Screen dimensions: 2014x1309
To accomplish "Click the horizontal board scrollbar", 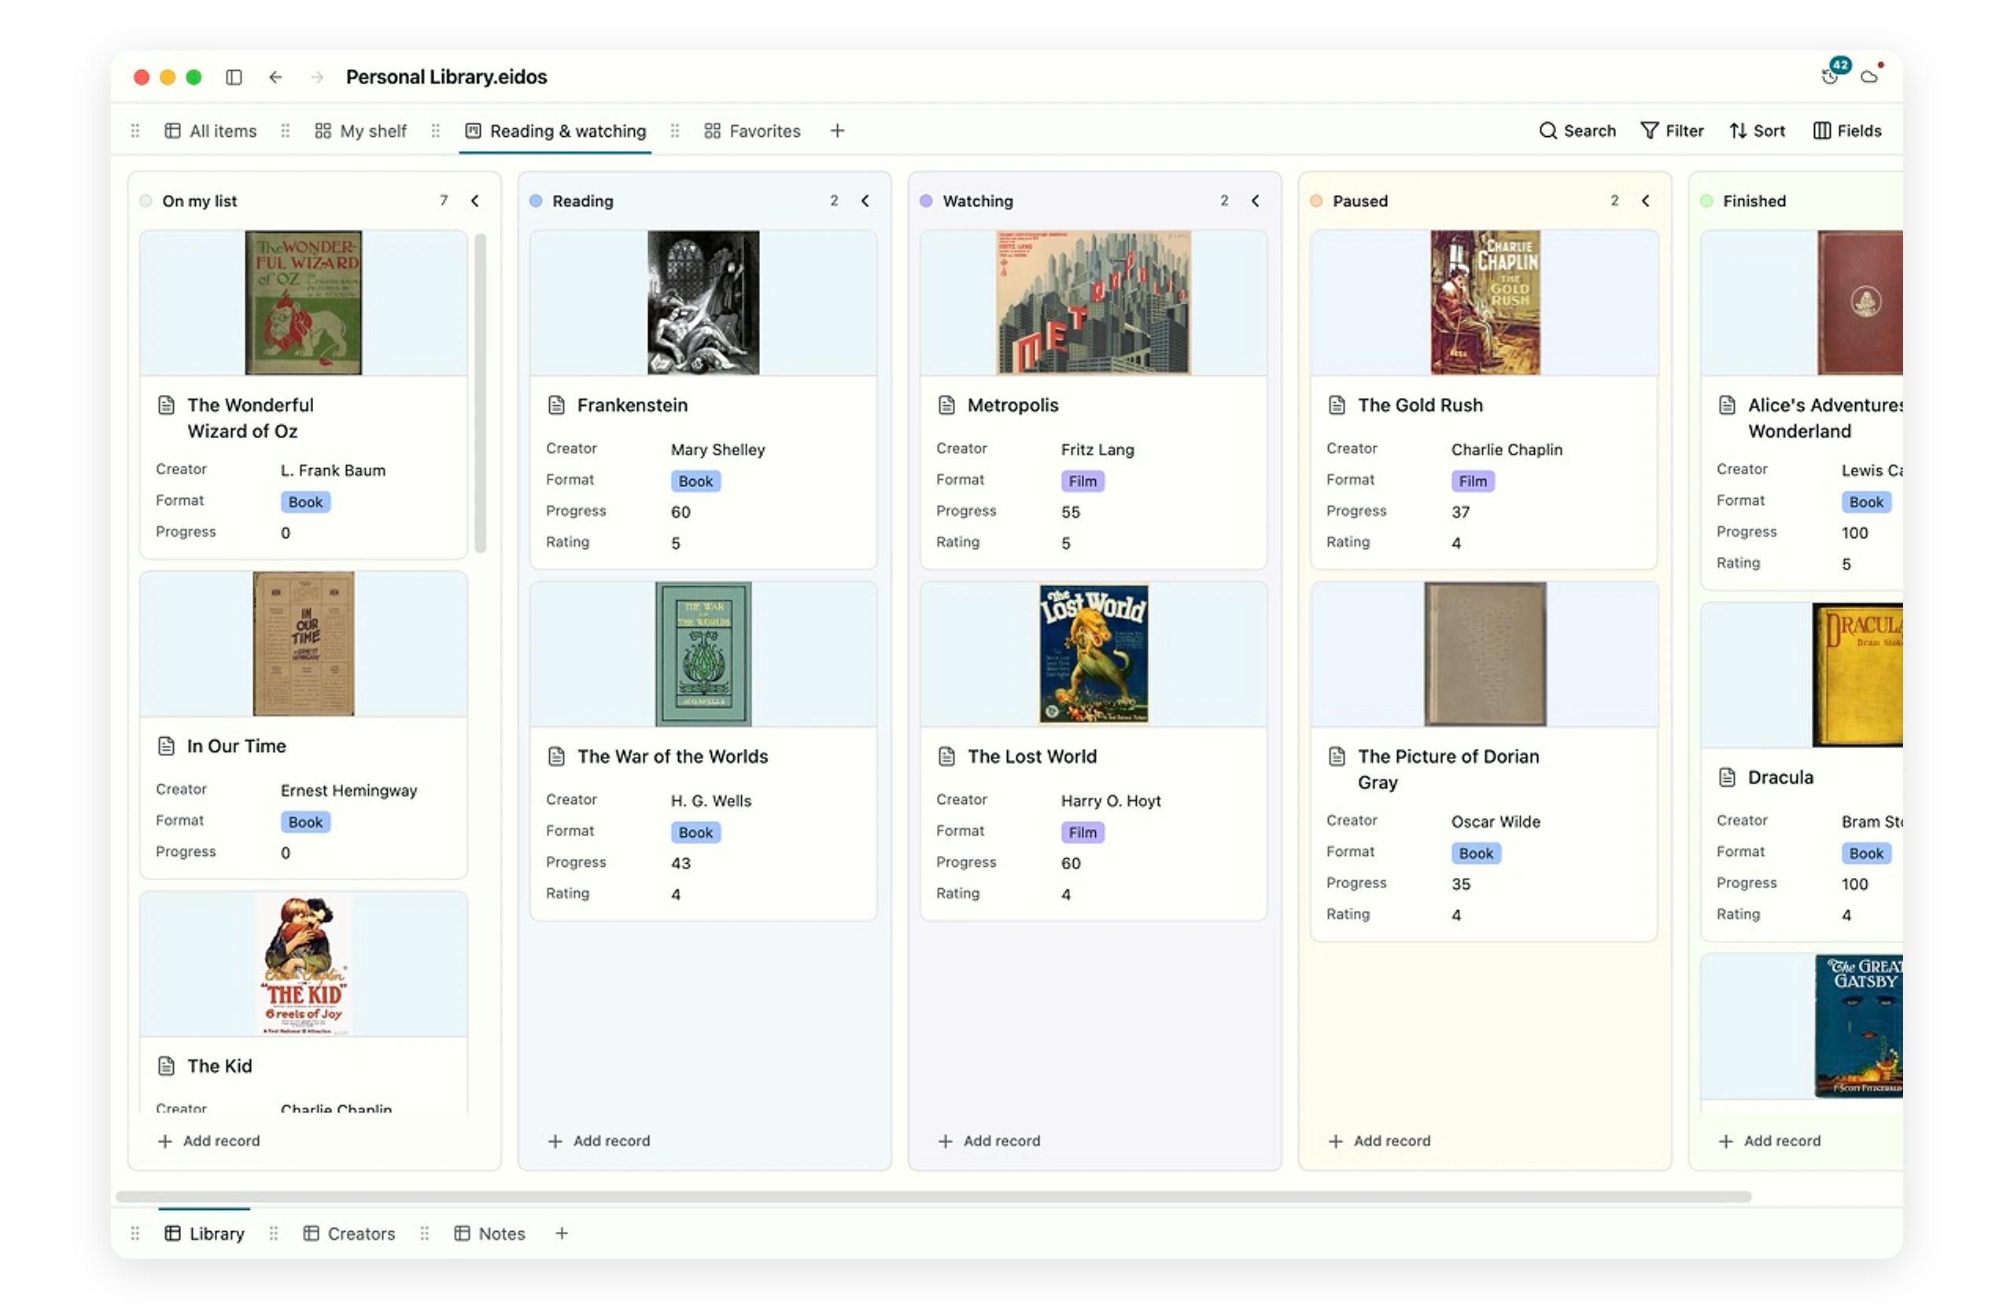I will coord(933,1196).
